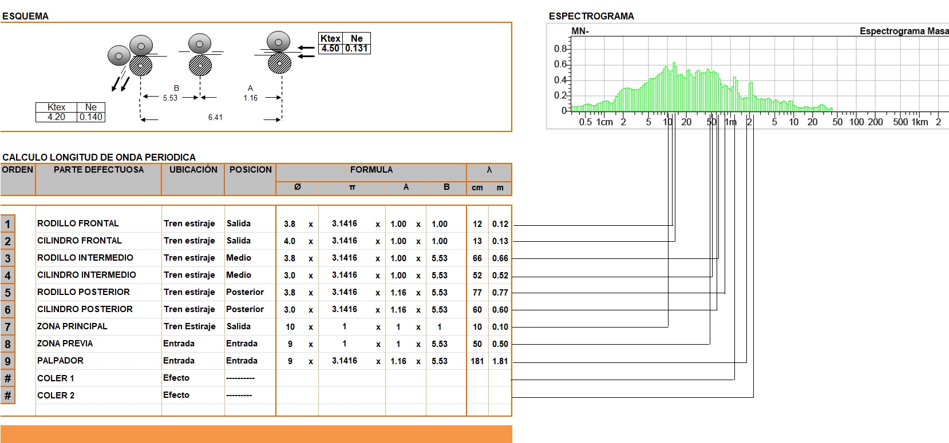949x443 pixels.
Task: Click the leftmost gray roller in the schema
Action: pyautogui.click(x=118, y=55)
